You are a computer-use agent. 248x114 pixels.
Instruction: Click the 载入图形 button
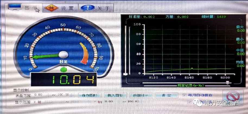115,95
